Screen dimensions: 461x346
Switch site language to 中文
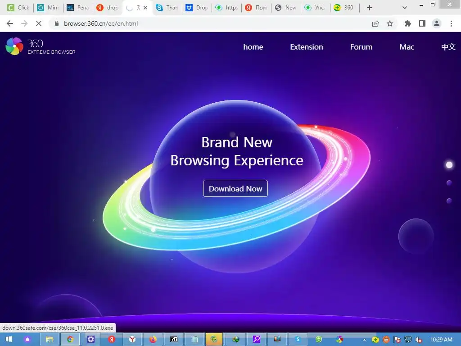point(448,47)
